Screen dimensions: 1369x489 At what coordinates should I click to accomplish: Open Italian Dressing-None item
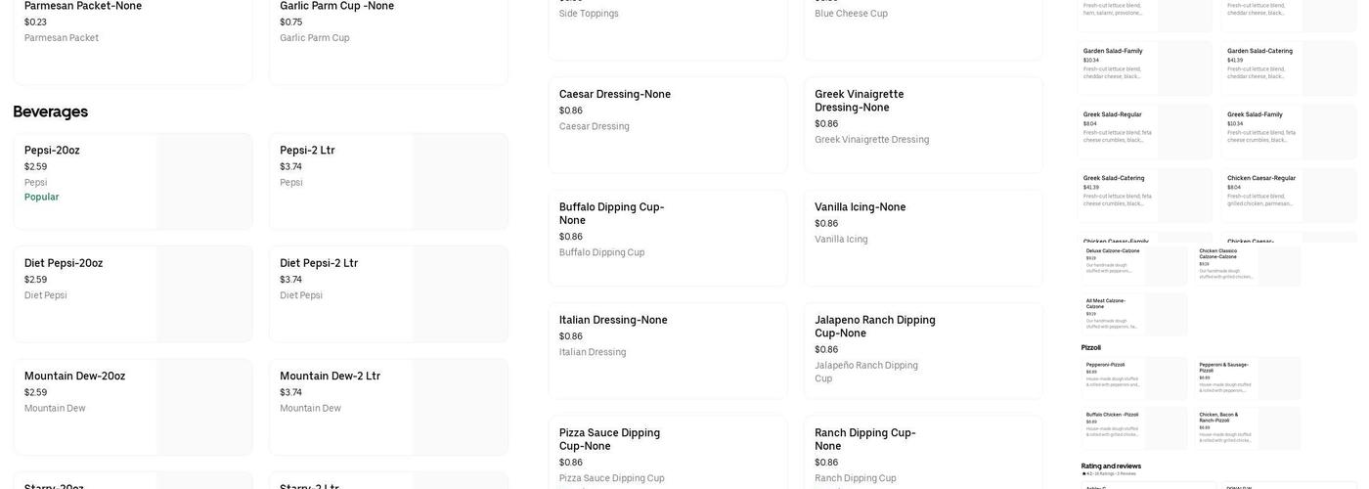point(667,350)
